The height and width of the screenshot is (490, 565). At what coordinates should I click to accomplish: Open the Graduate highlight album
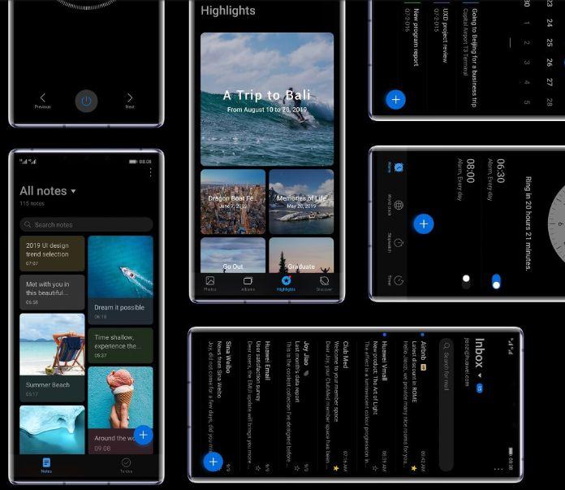(x=301, y=255)
